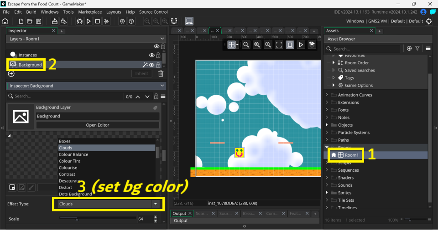Viewport: 438px width, 230px height.
Task: Toggle visibility eye of the Background layer
Action: [152, 65]
